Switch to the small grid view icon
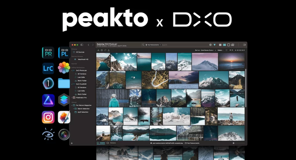The width and height of the screenshot is (296, 160). (220, 45)
